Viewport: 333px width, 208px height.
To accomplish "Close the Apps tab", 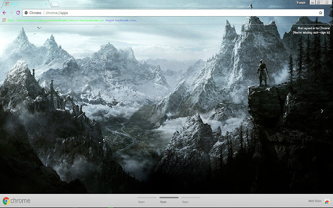I will click(x=46, y=4).
